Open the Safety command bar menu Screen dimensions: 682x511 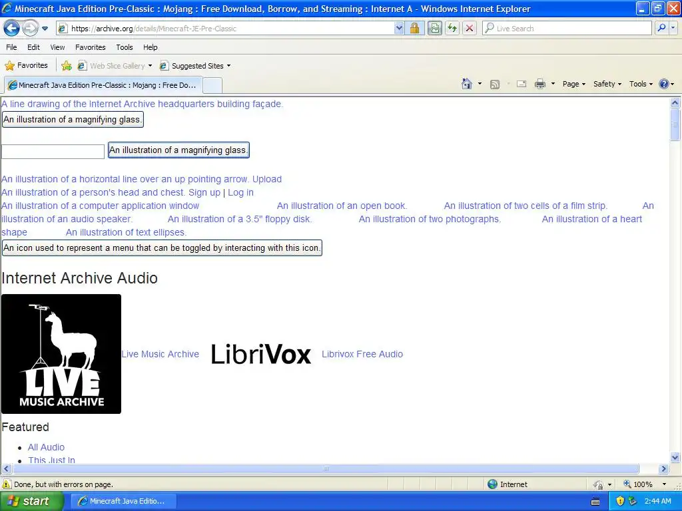[607, 84]
